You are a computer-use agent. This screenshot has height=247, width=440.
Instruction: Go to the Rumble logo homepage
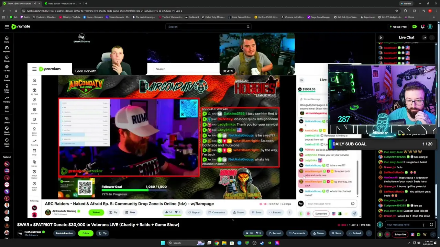21,26
